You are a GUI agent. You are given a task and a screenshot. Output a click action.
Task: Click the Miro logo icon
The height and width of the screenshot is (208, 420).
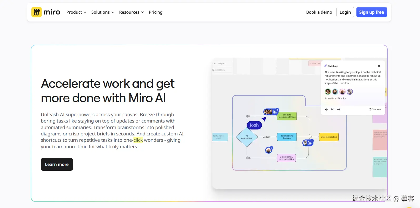pos(37,12)
